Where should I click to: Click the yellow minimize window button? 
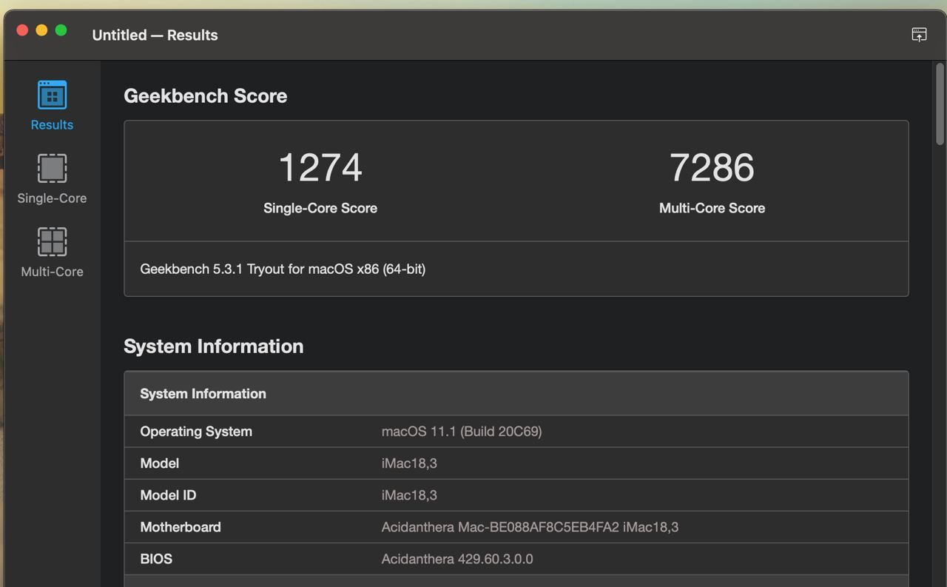pos(41,30)
